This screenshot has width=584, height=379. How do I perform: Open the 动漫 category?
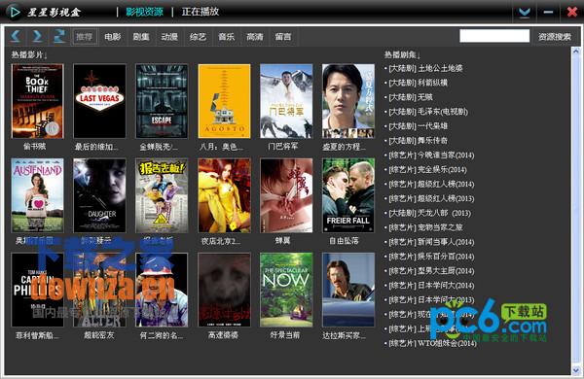169,37
